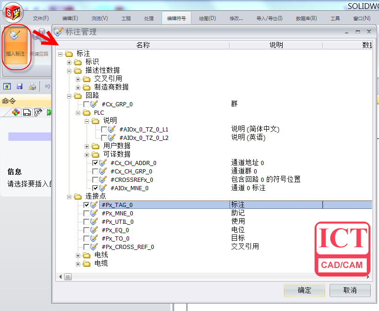Select the colored cubes panel tab
Screen dimensions: 379x311
[x=16, y=112]
